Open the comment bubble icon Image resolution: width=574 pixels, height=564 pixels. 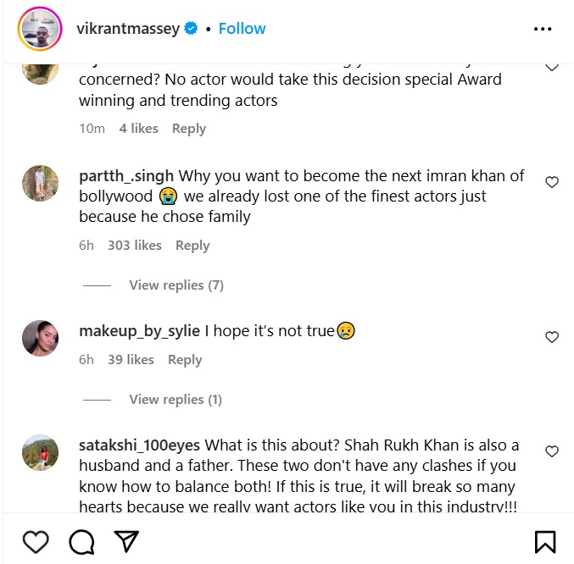coord(81,541)
